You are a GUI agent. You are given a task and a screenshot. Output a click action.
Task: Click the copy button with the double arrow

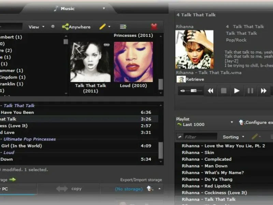(x=69, y=189)
